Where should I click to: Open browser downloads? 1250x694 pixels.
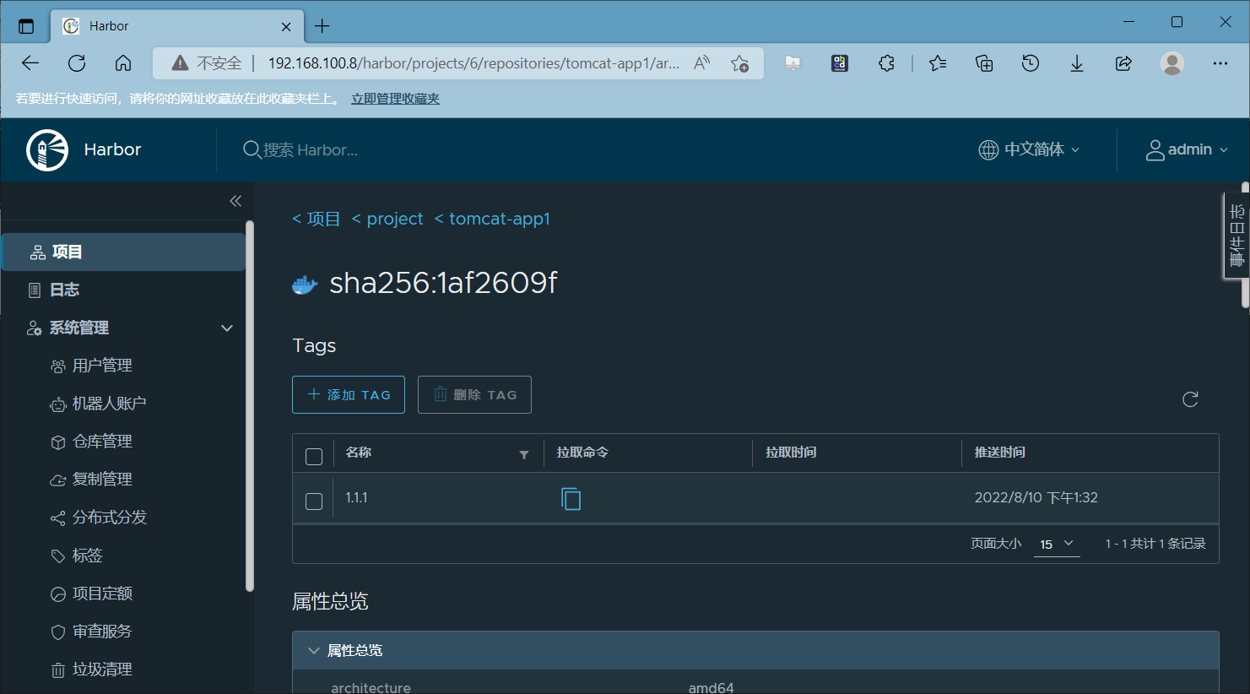[1077, 63]
